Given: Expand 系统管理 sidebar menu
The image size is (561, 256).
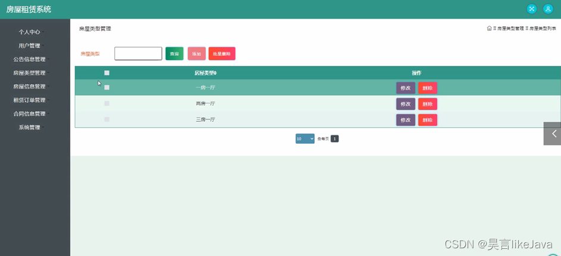Looking at the screenshot, I should pyautogui.click(x=29, y=127).
